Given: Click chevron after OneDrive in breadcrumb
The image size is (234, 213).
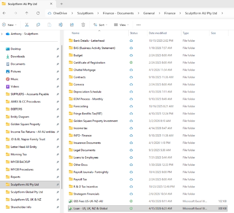Looking at the screenshot, I should coord(72,13).
